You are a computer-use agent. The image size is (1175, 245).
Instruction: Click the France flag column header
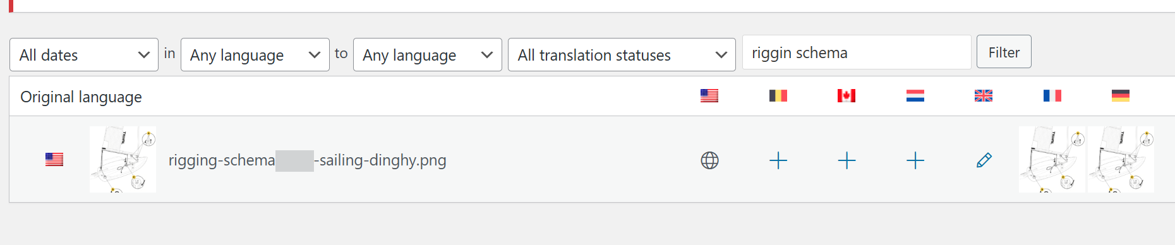coord(1052,95)
